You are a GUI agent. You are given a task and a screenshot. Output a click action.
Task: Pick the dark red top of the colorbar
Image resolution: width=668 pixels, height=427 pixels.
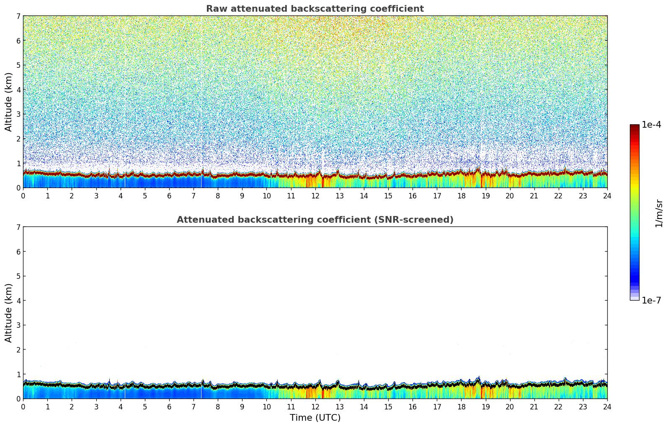click(x=634, y=127)
